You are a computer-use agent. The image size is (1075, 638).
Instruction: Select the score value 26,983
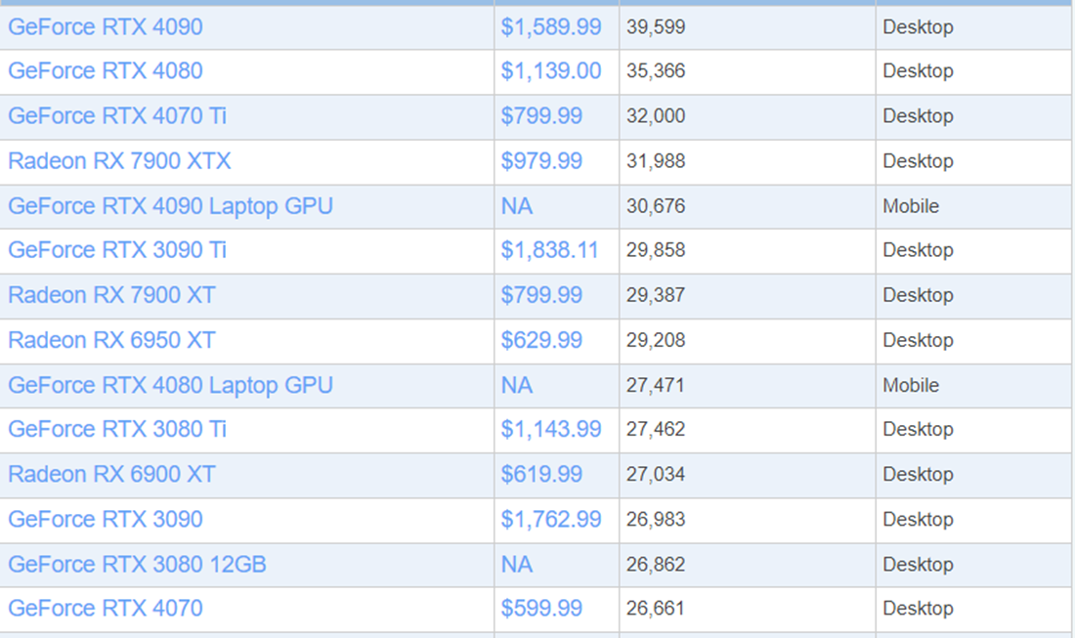[x=656, y=520]
